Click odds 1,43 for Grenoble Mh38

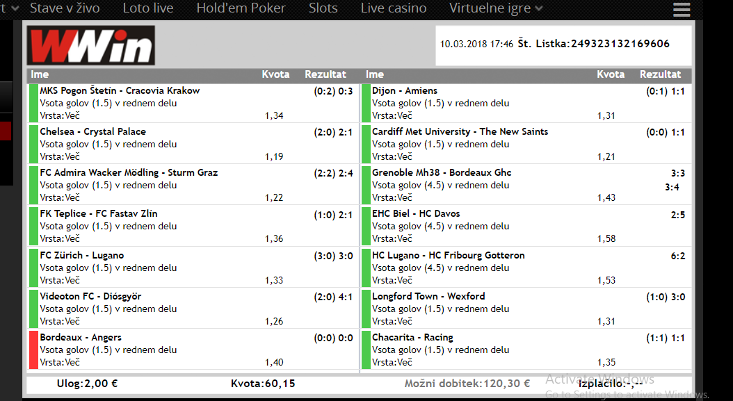click(x=606, y=197)
